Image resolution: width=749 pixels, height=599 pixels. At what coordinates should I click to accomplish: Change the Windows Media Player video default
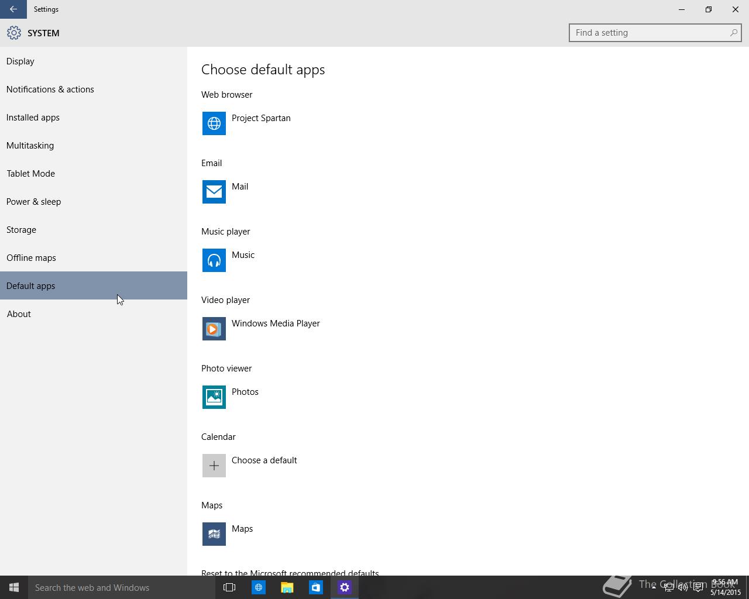pos(262,329)
